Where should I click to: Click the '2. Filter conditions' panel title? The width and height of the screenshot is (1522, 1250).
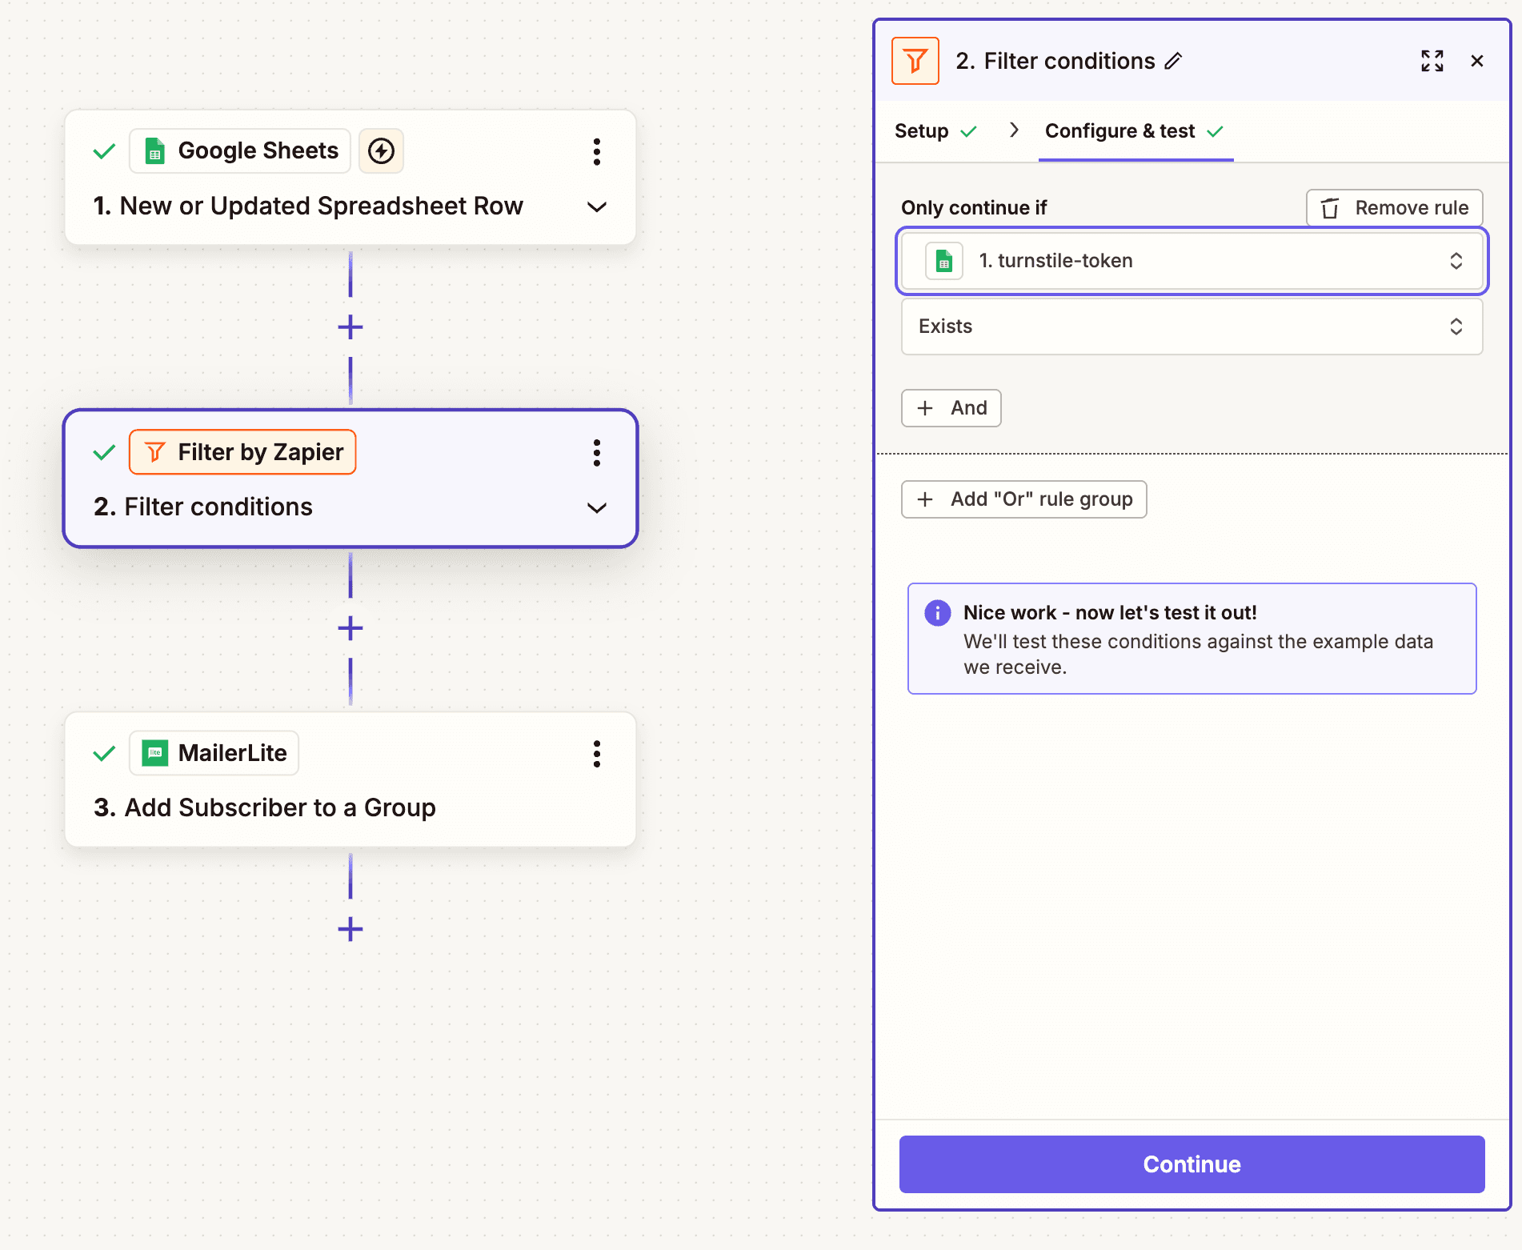tap(1055, 61)
